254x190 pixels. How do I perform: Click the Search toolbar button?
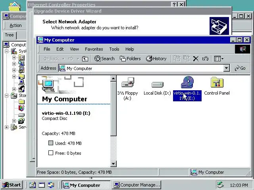104,59
